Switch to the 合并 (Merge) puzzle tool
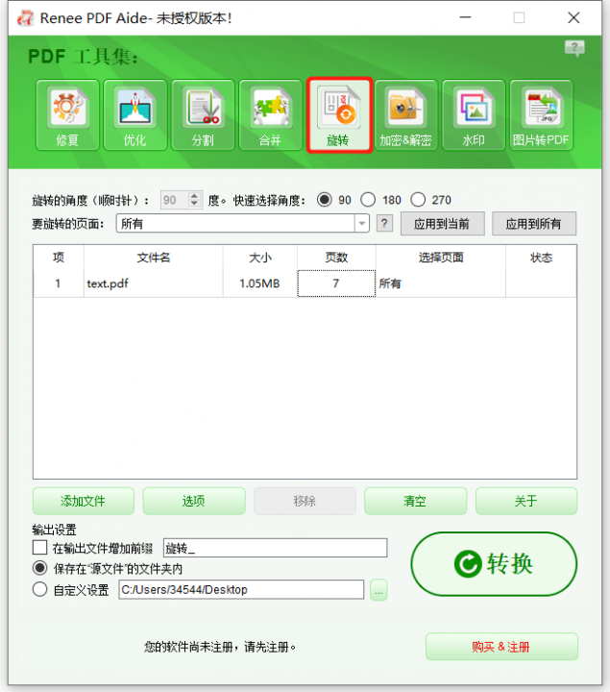Viewport: 610px width, 692px height. pos(271,115)
